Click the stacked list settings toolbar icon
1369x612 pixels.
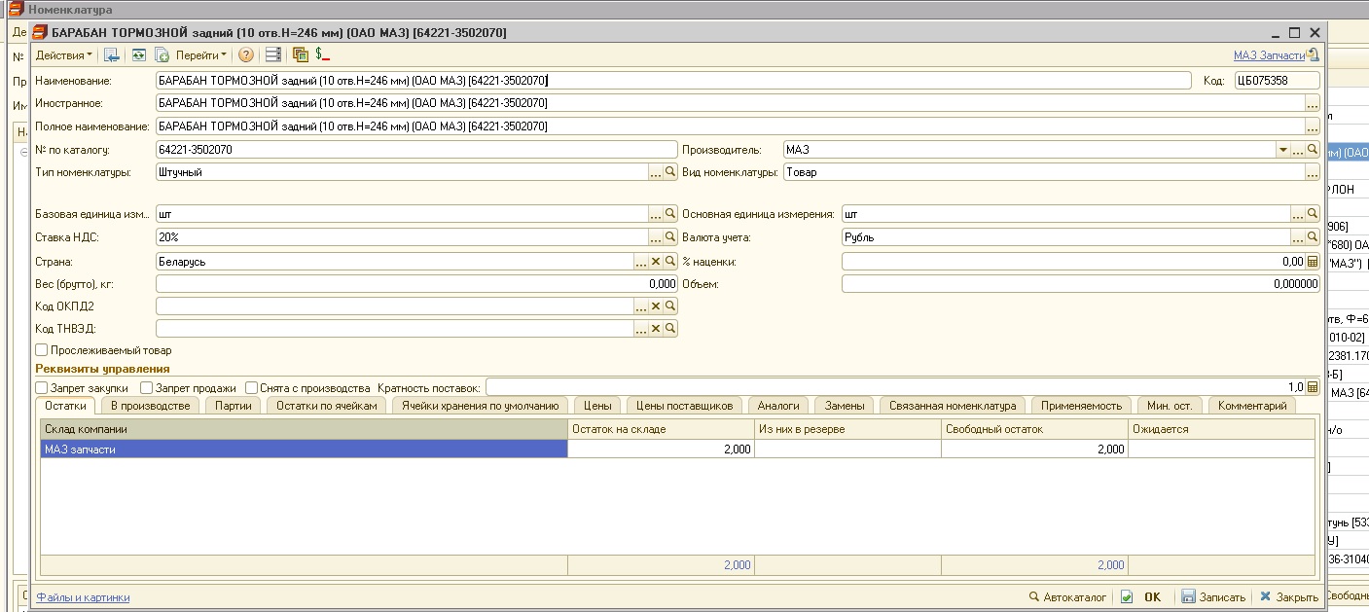click(x=273, y=55)
